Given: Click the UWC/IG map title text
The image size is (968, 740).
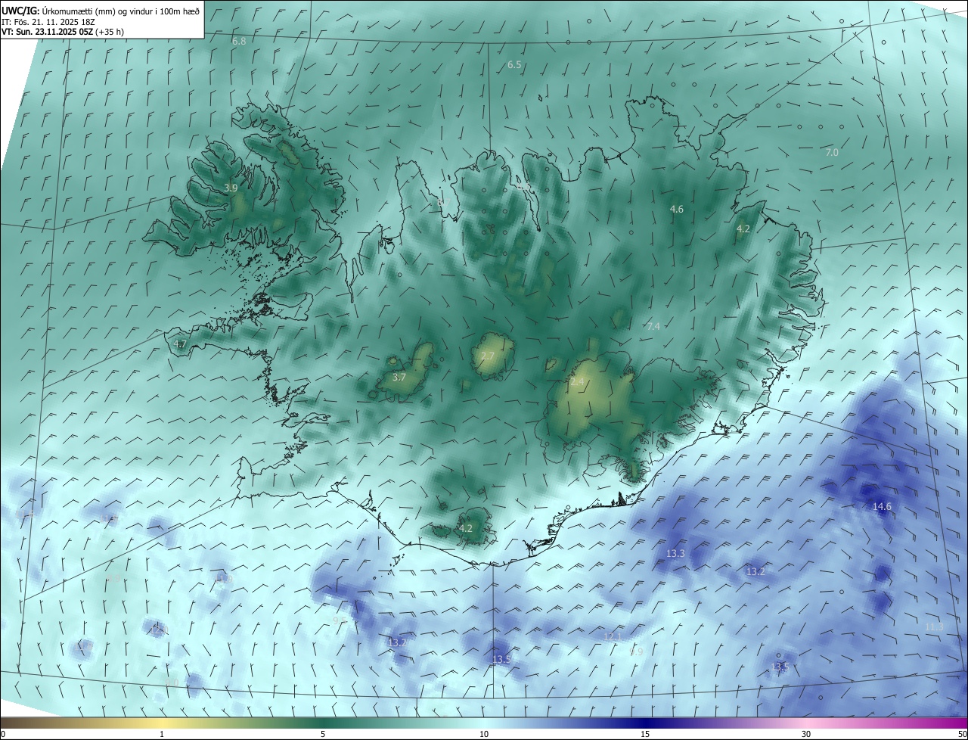Looking at the screenshot, I should 101,11.
